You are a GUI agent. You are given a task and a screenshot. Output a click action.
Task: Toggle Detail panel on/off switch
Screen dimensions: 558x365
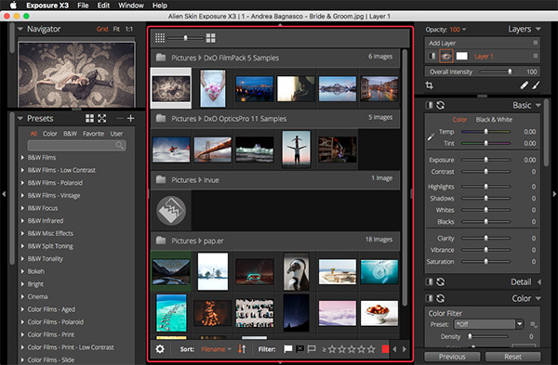click(x=429, y=281)
